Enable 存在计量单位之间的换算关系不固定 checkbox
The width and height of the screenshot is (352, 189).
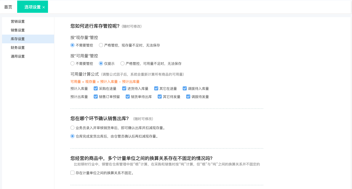72,173
